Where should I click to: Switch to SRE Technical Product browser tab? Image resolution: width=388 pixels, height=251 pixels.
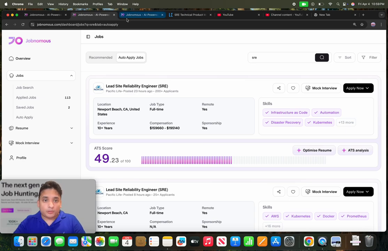(190, 15)
